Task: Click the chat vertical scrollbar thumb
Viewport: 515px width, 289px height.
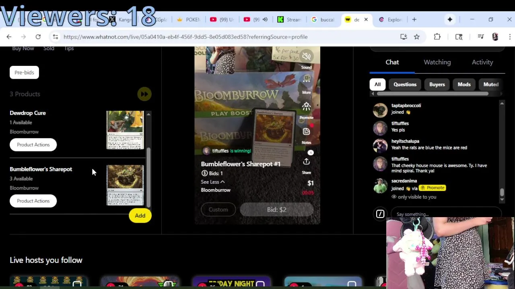Action: coord(502,193)
